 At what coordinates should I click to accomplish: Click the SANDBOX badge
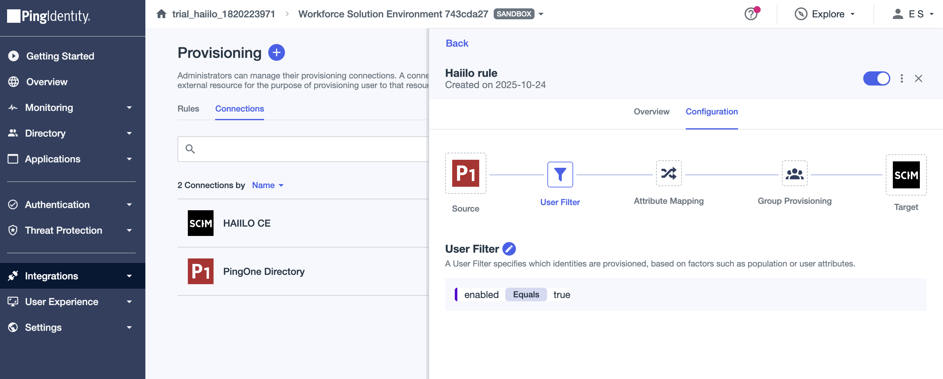pos(514,14)
